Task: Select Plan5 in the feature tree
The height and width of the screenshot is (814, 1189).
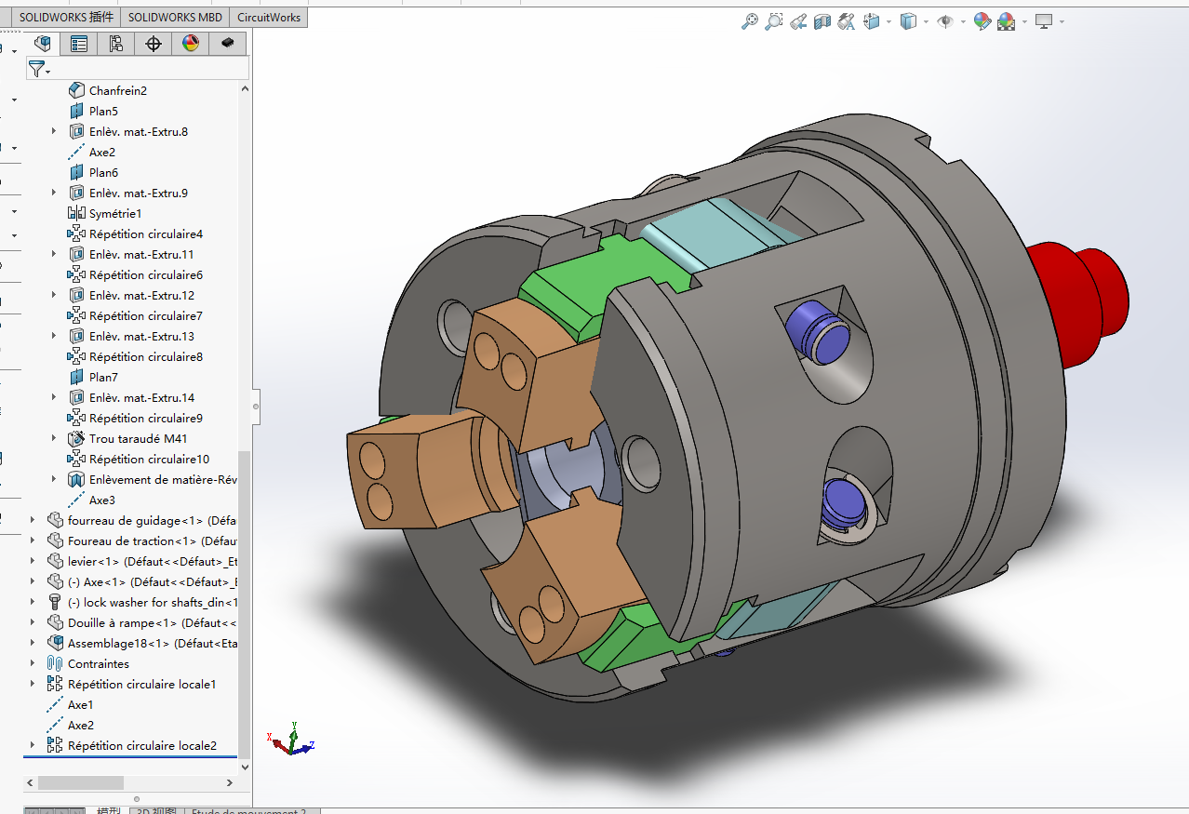Action: (x=103, y=111)
